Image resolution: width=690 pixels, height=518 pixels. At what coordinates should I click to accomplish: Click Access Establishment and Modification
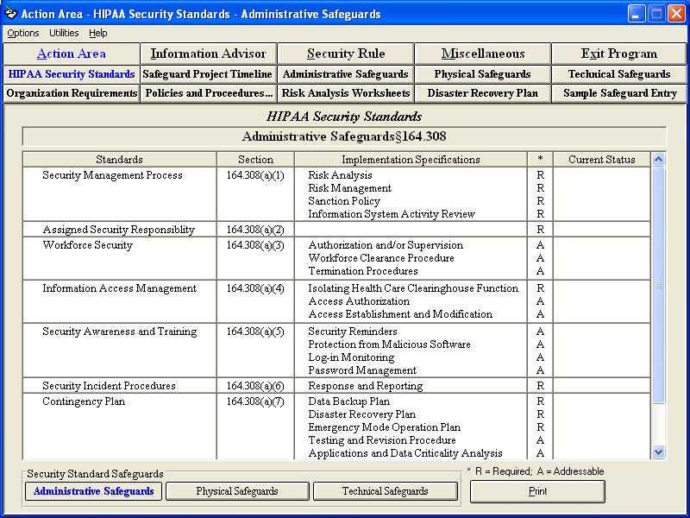[400, 314]
